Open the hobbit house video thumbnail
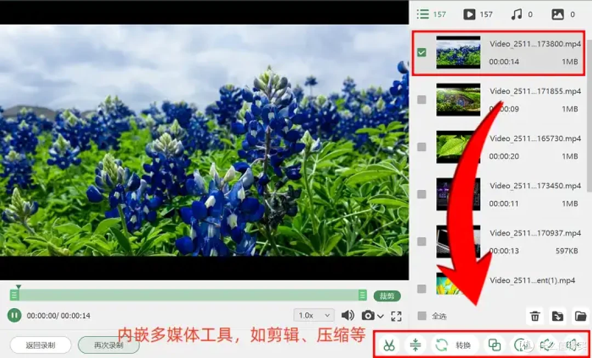 tap(458, 100)
